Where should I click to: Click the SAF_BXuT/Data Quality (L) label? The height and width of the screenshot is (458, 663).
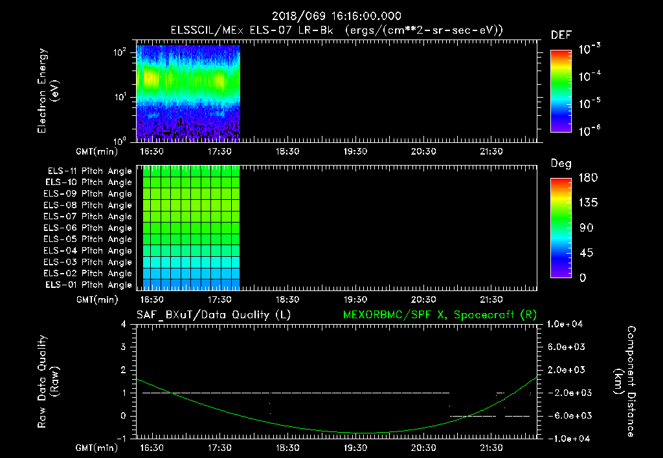point(214,315)
